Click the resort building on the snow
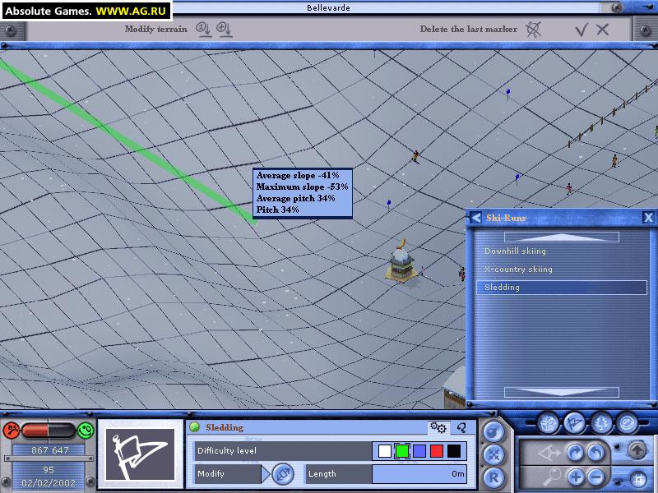Image resolution: width=658 pixels, height=493 pixels. tap(401, 261)
